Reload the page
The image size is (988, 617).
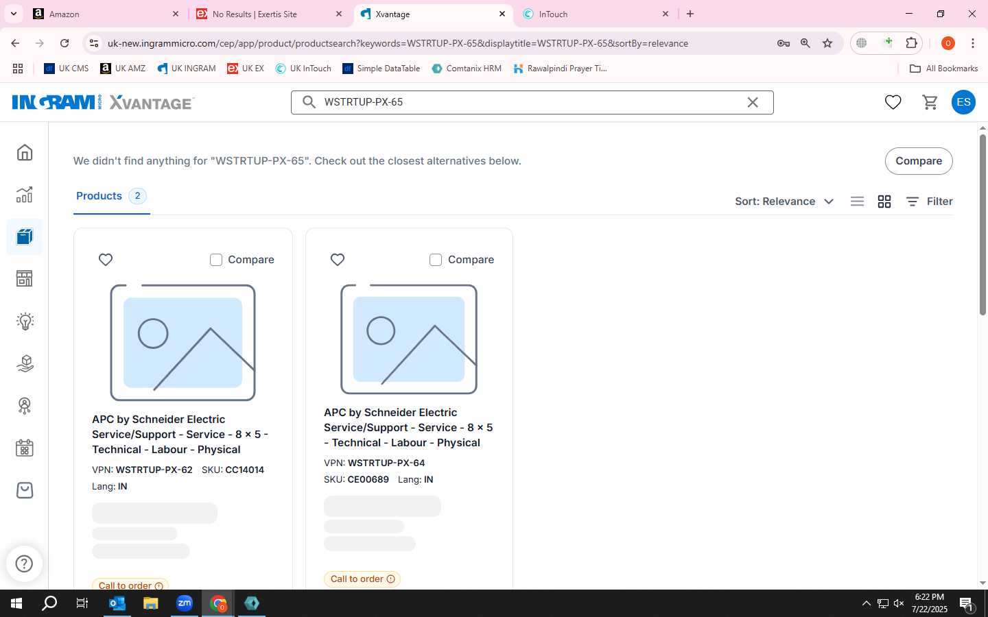coord(64,43)
